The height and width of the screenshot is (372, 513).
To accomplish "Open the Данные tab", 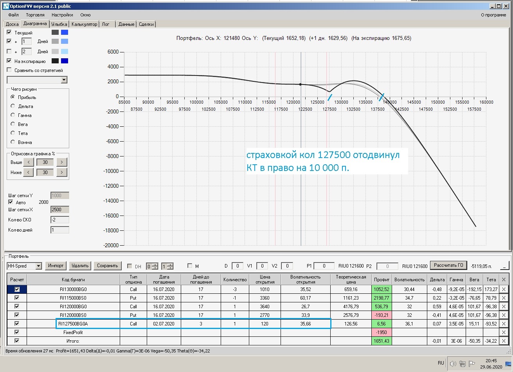I will coord(126,24).
